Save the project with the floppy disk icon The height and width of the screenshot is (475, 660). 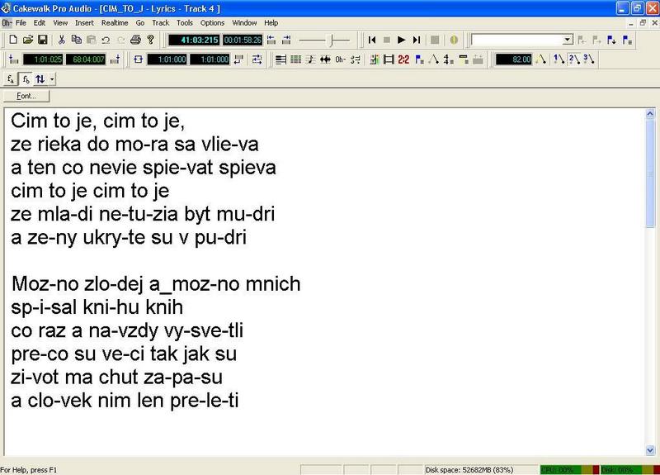(x=42, y=40)
